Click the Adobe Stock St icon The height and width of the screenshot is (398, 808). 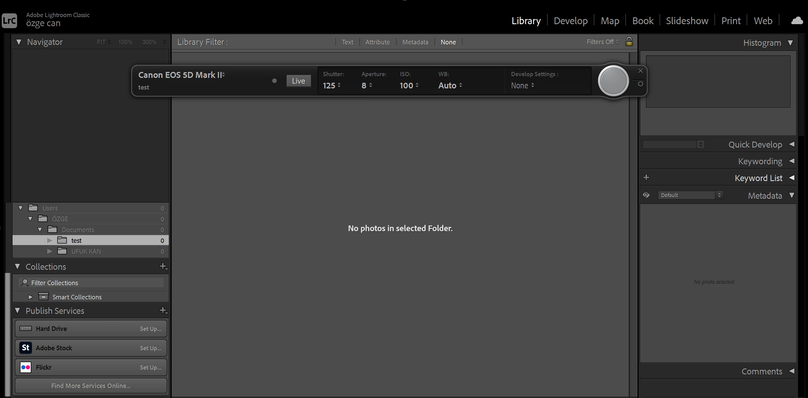pos(26,348)
